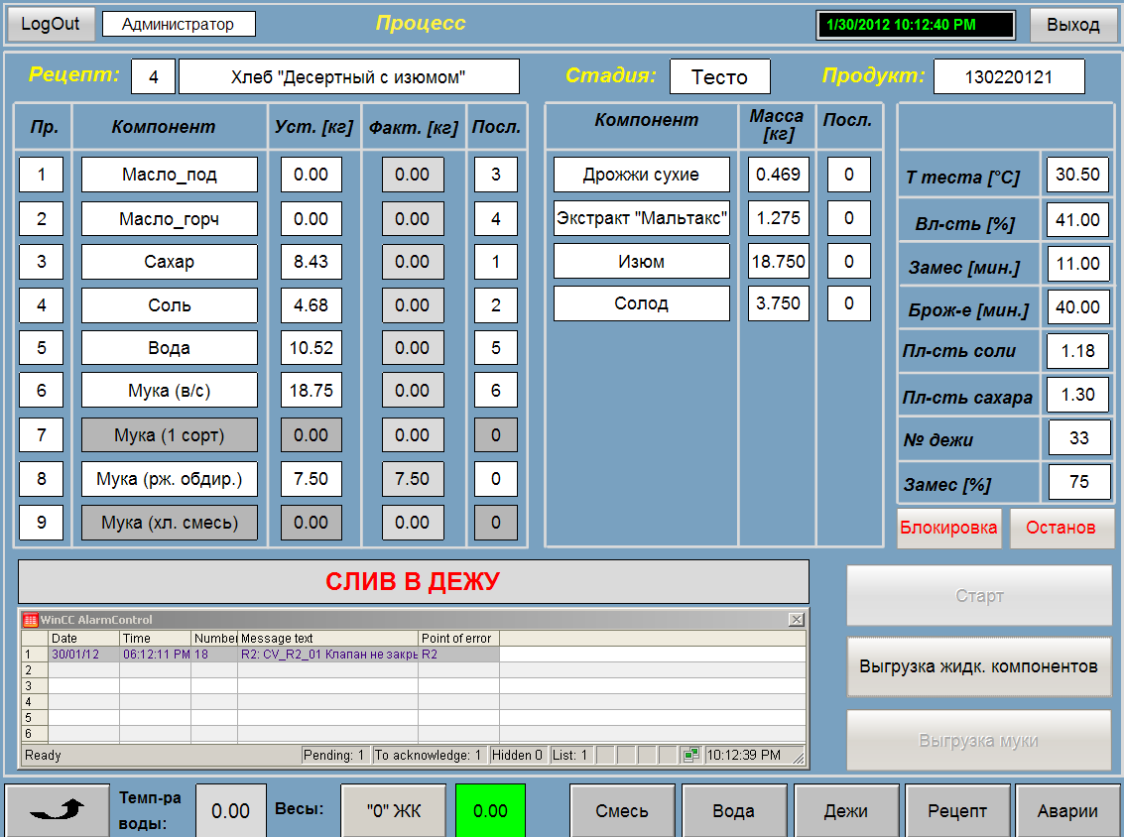The width and height of the screenshot is (1124, 837).
Task: Go to the Рецепт screen
Action: 957,810
